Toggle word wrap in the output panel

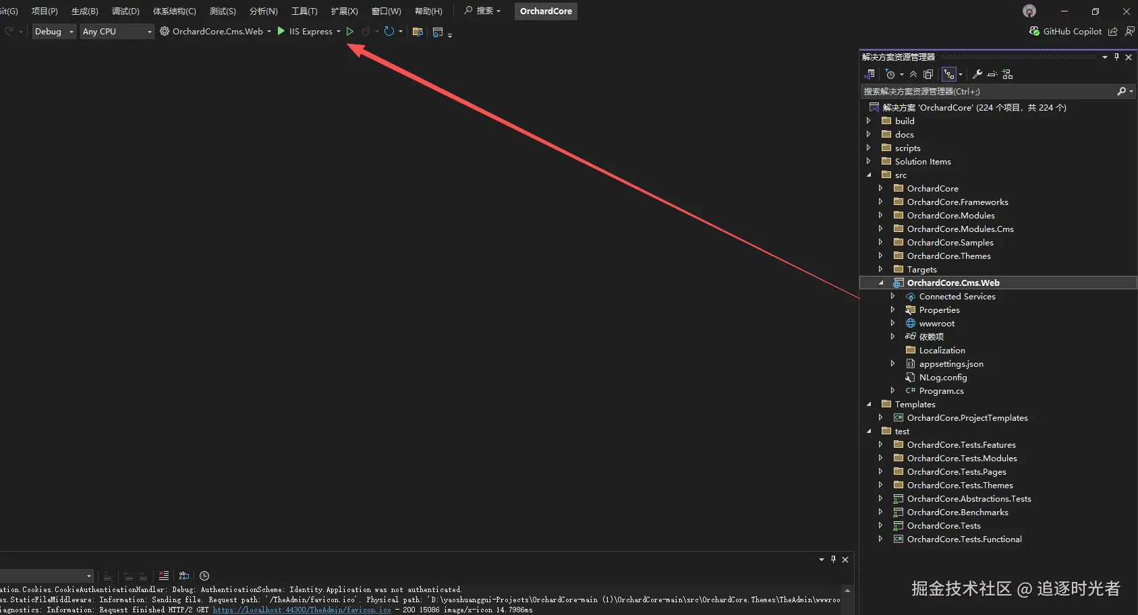pyautogui.click(x=184, y=576)
